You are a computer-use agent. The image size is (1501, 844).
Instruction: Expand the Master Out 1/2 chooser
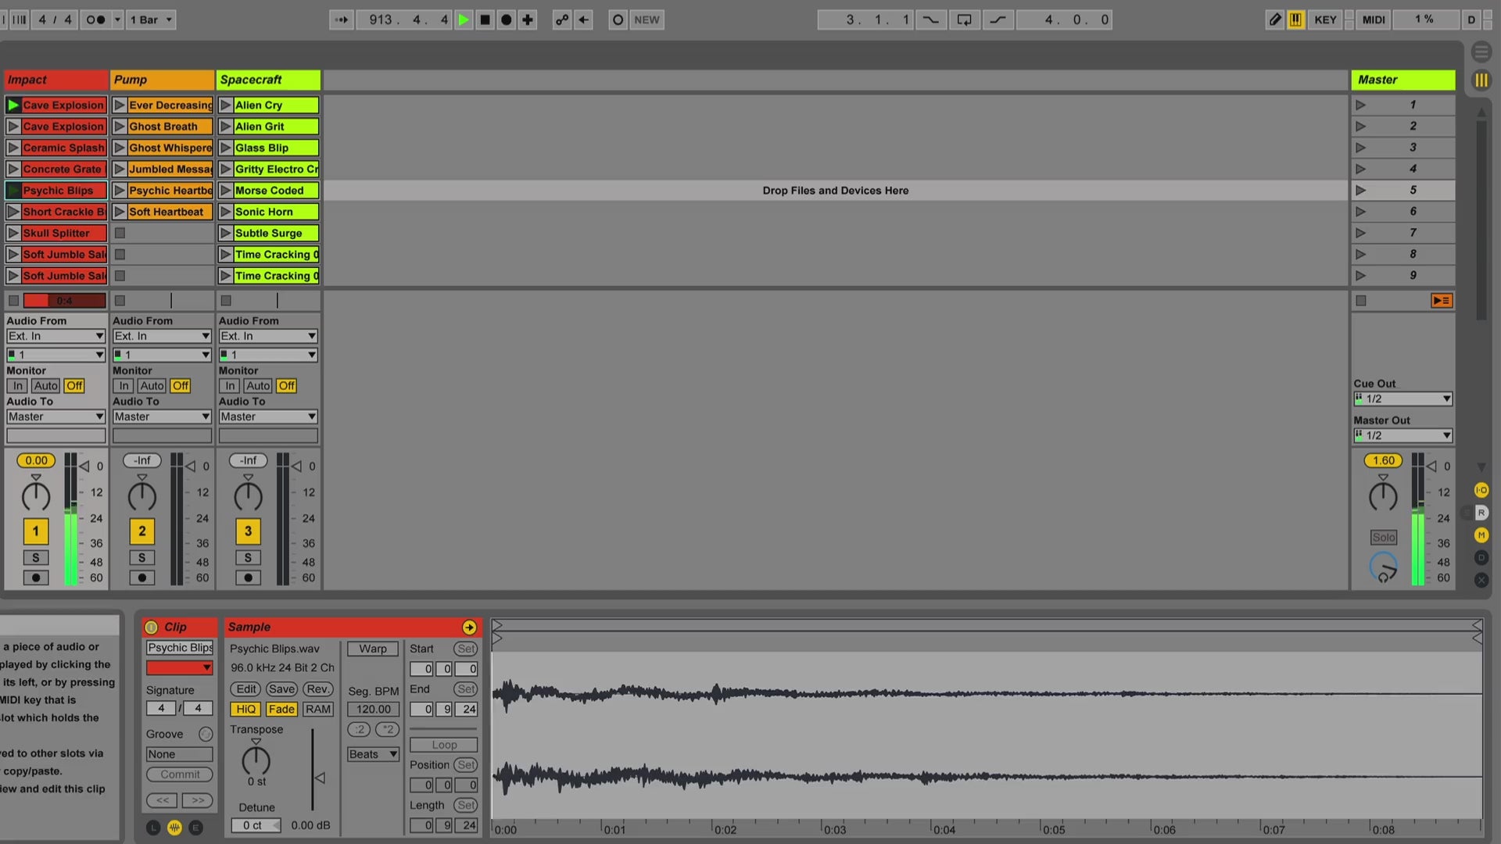pyautogui.click(x=1402, y=435)
